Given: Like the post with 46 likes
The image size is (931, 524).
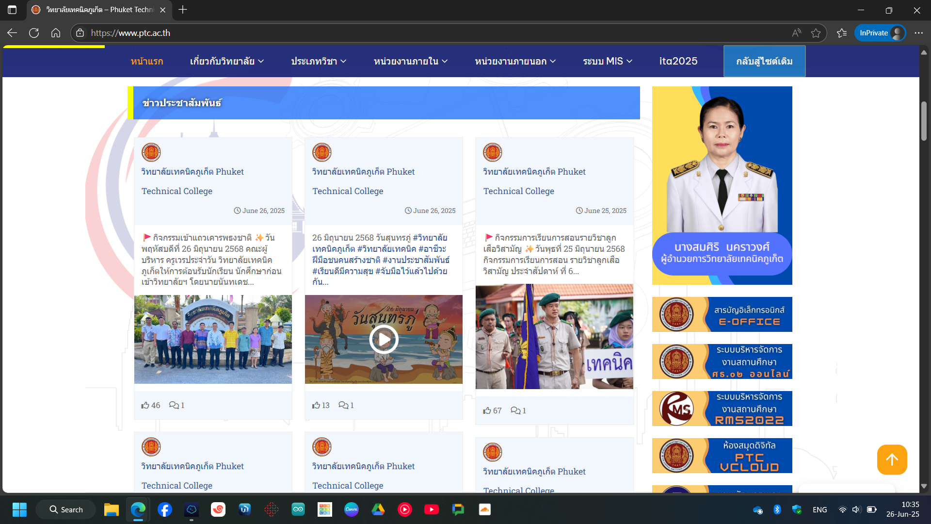Looking at the screenshot, I should (150, 405).
